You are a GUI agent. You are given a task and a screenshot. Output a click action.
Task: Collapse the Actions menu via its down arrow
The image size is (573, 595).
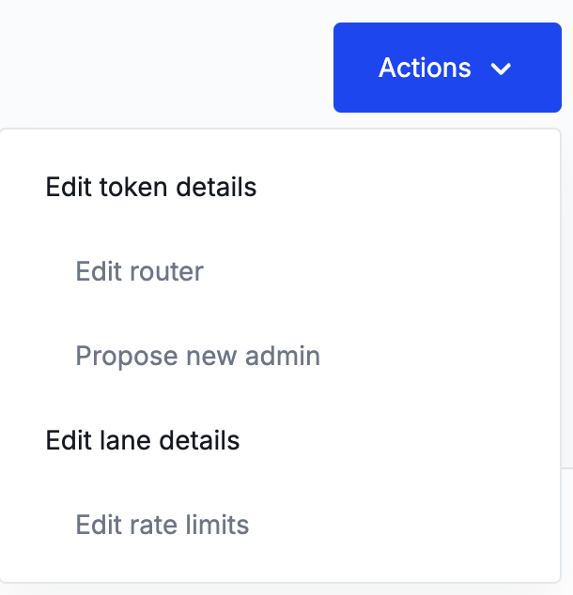(501, 69)
